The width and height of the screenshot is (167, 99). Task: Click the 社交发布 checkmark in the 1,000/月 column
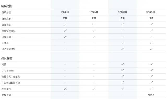tap(65, 89)
